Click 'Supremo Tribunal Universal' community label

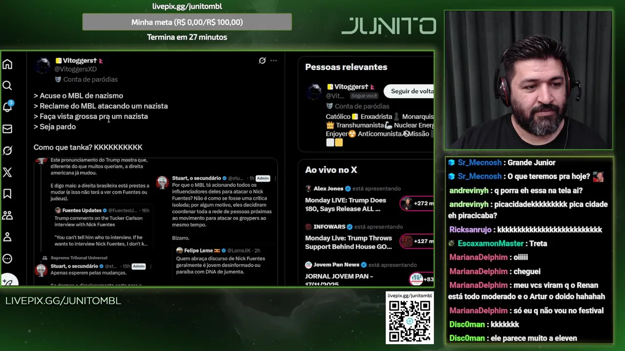pos(79,258)
